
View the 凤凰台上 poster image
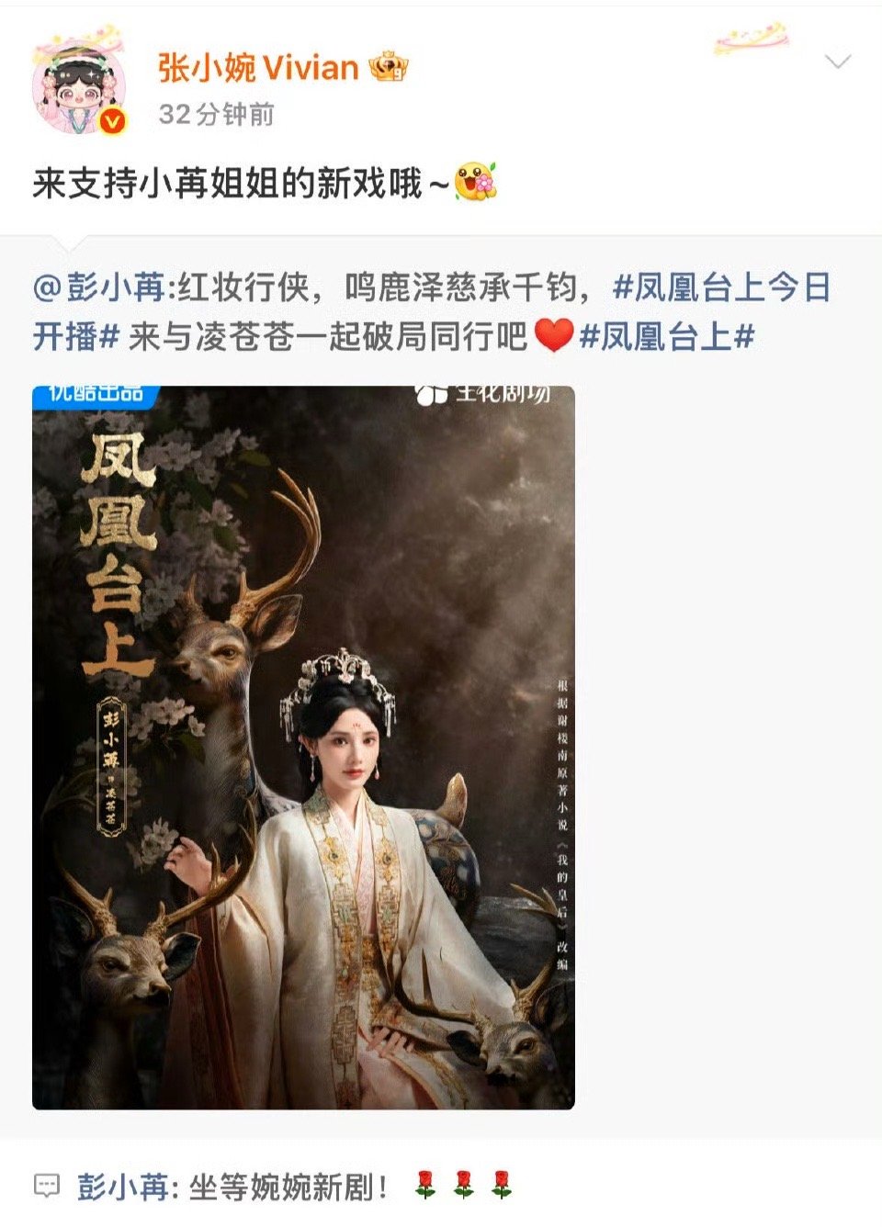pos(303,748)
